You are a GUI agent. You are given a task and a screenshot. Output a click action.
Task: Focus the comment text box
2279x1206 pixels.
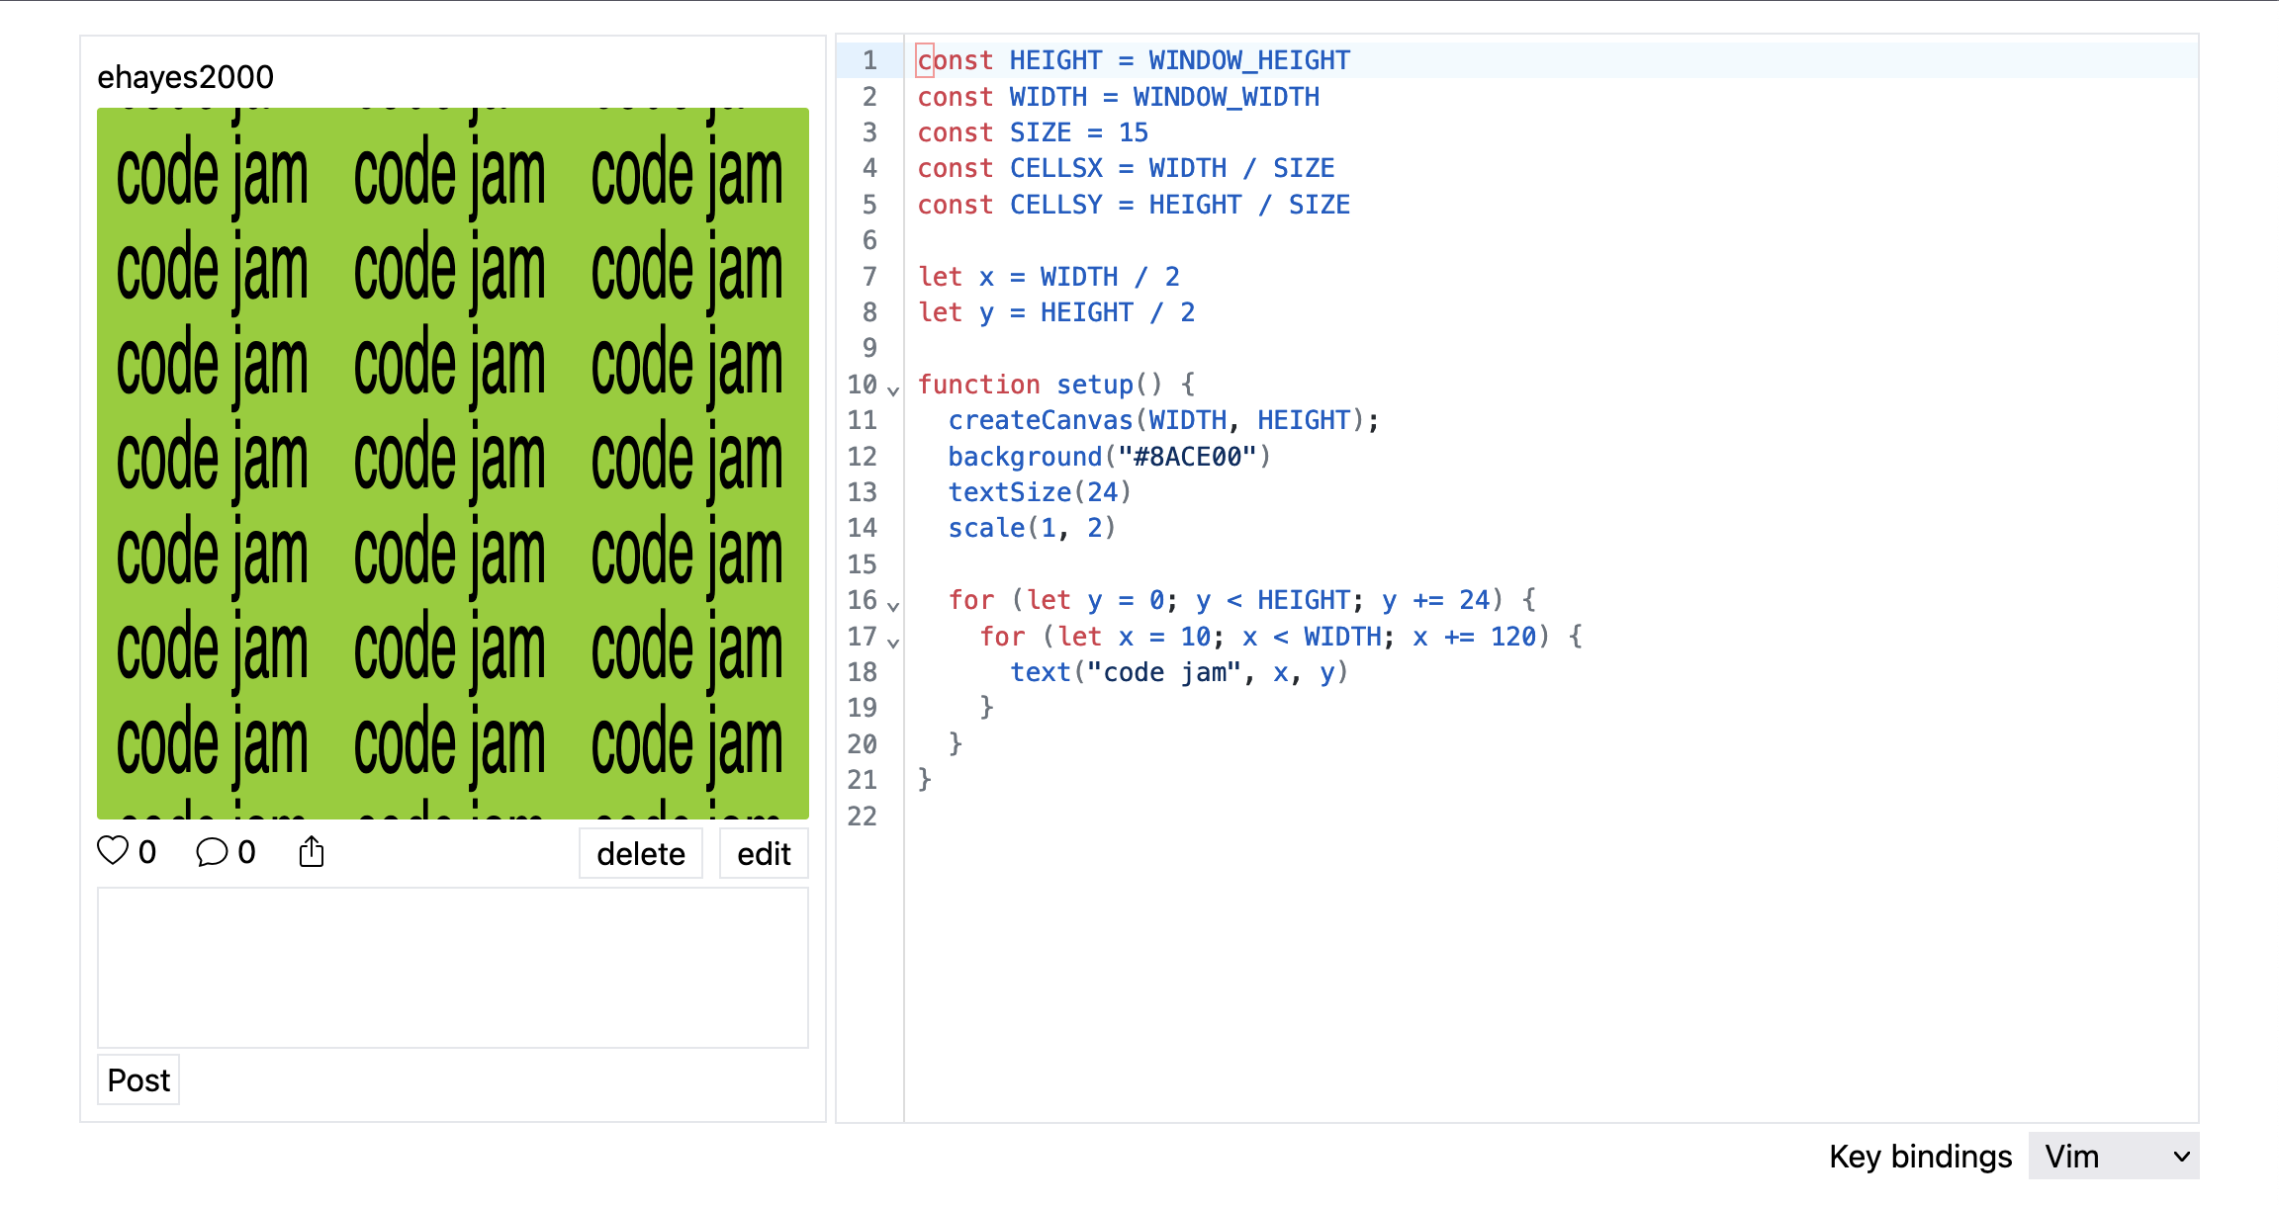(x=453, y=968)
